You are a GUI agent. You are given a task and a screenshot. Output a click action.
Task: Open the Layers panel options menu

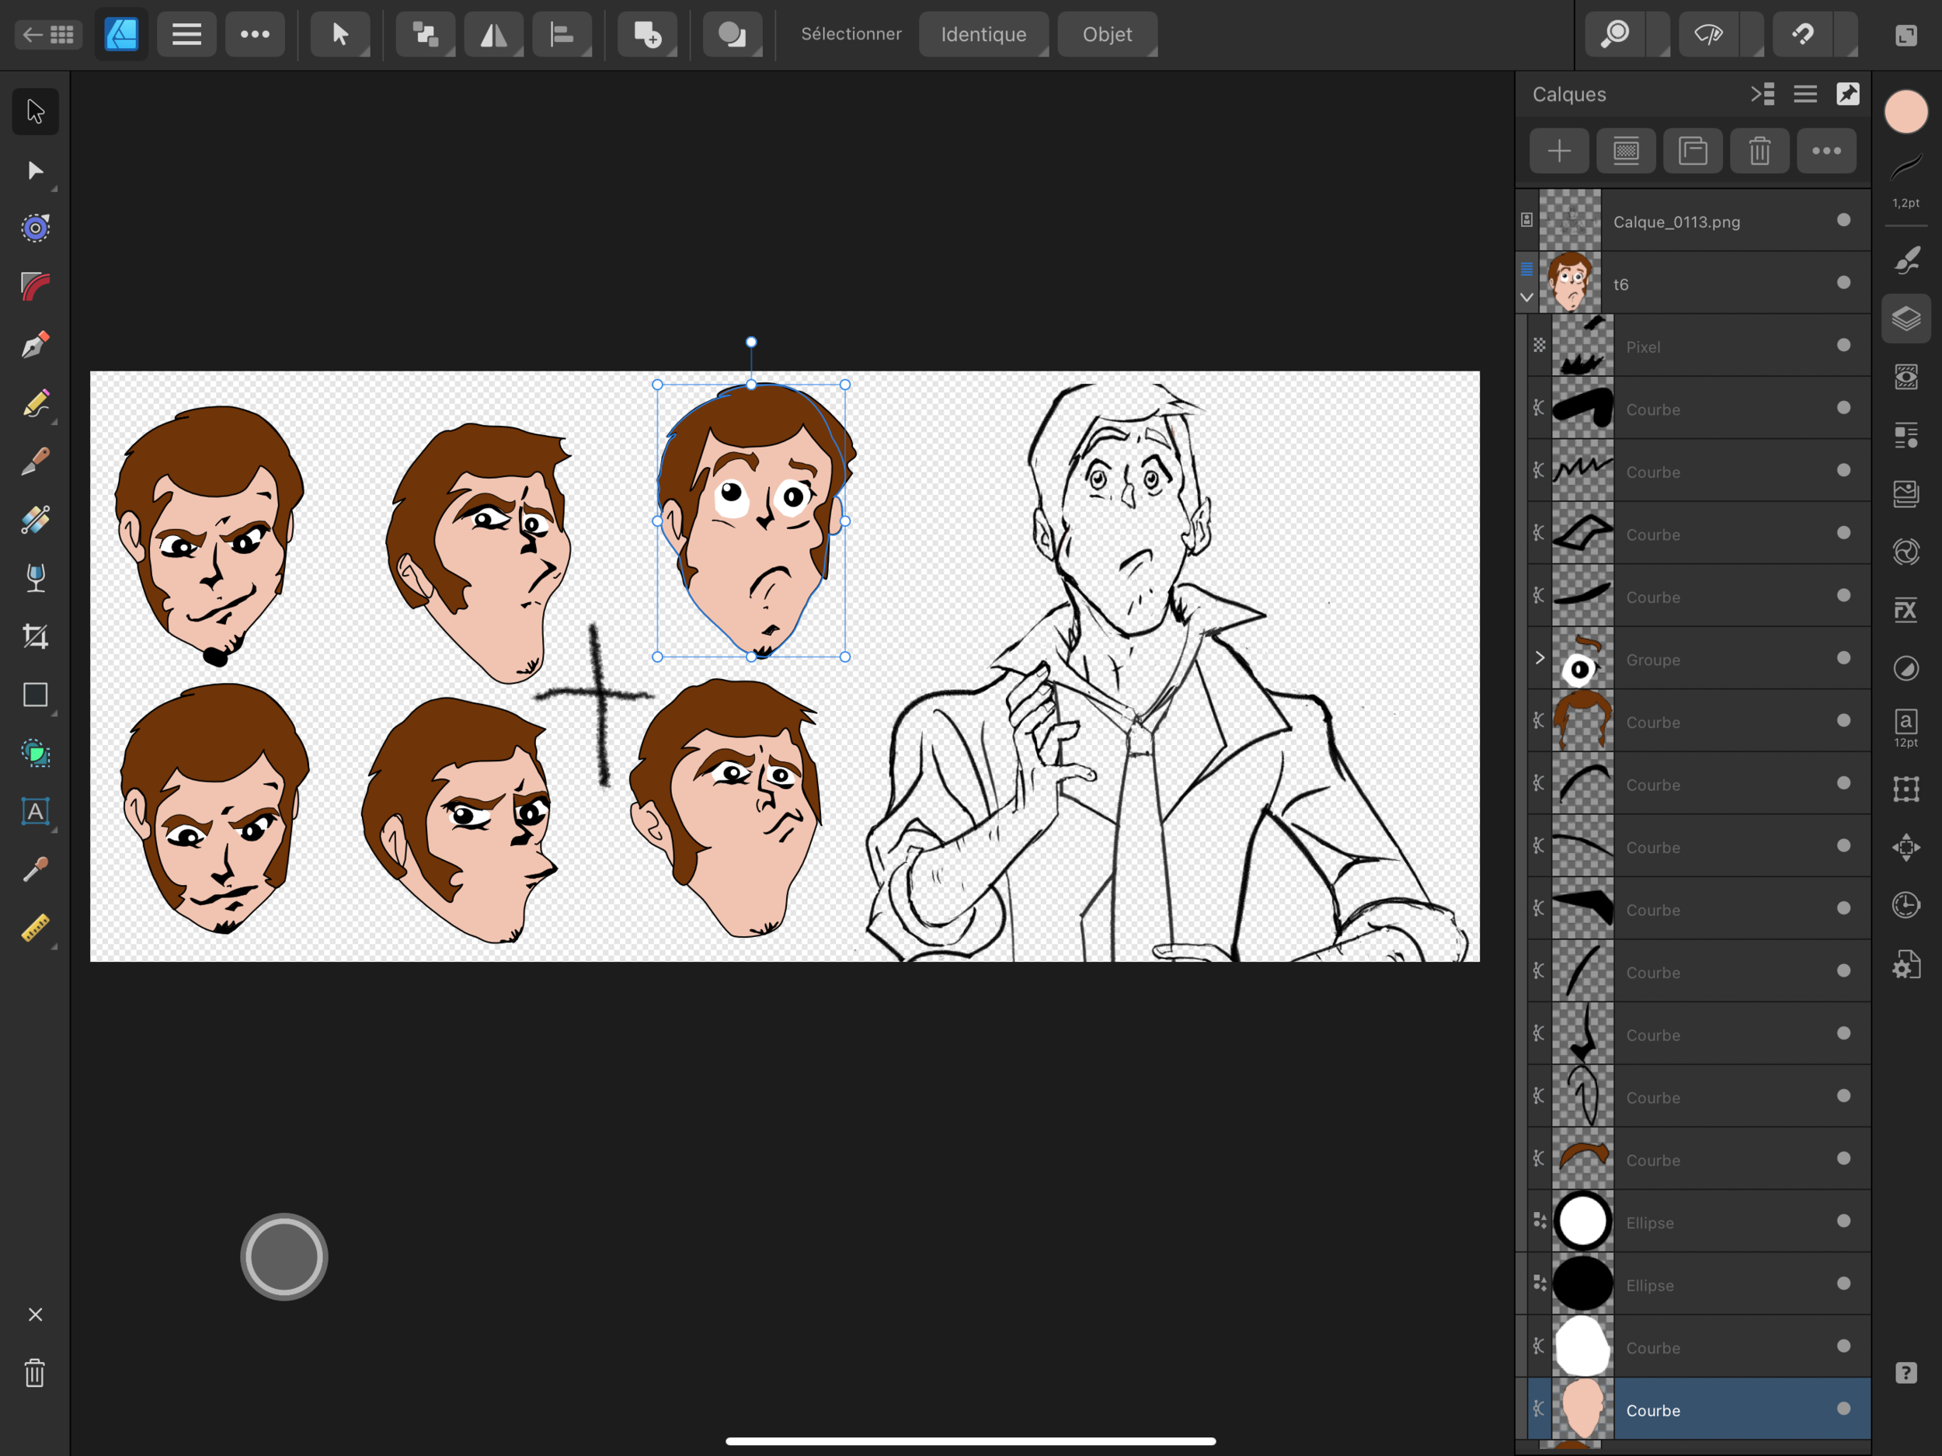pos(1805,94)
